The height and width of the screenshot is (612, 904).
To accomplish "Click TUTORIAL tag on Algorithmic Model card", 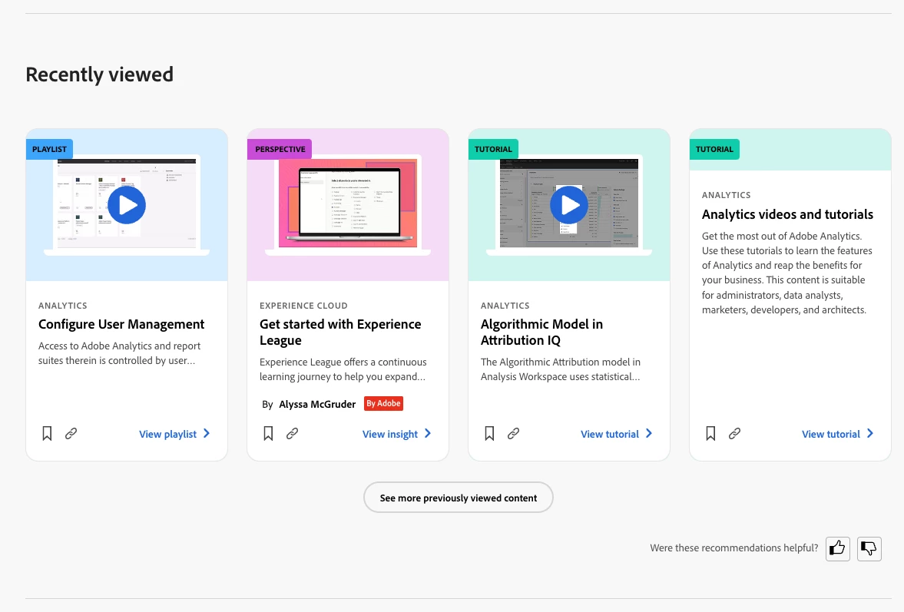I will point(494,149).
